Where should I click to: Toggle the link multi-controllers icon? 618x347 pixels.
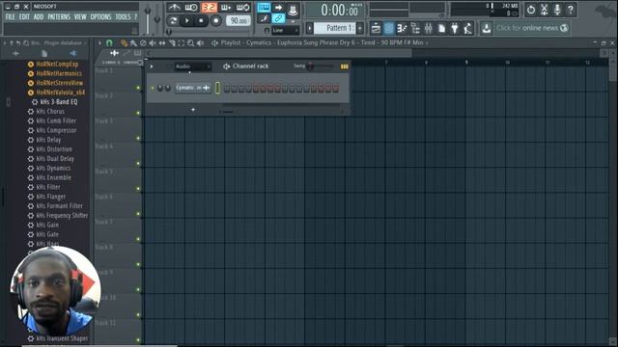(278, 18)
